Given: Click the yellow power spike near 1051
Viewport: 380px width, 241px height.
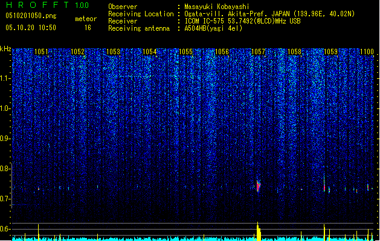Looking at the screenshot, I should point(38,233).
